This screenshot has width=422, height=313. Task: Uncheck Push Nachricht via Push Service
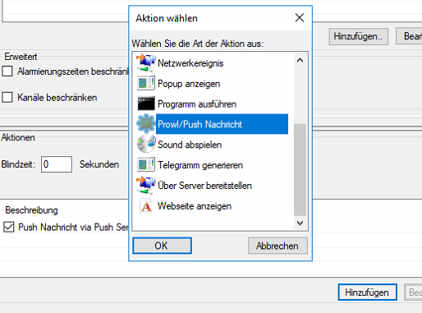click(9, 227)
